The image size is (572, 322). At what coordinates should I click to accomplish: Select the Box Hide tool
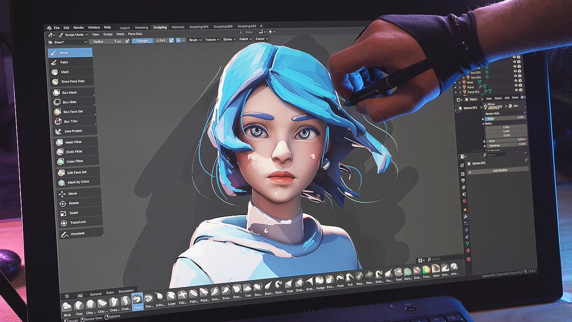(73, 102)
